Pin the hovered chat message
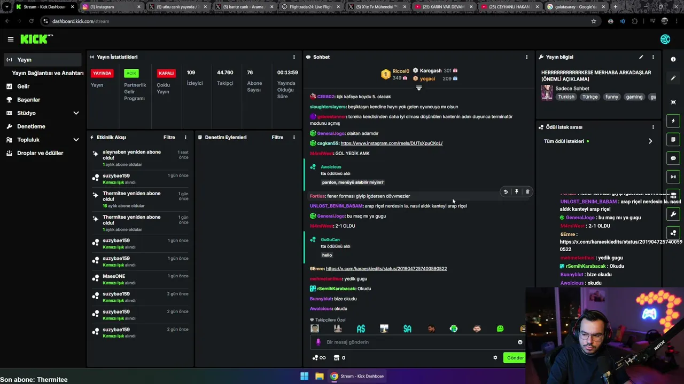The width and height of the screenshot is (684, 384). [516, 191]
